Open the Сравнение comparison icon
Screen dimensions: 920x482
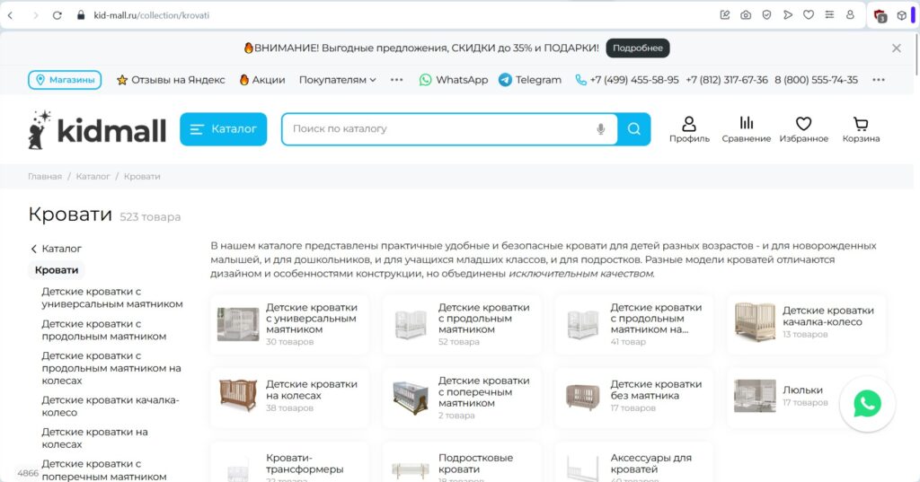tap(746, 129)
